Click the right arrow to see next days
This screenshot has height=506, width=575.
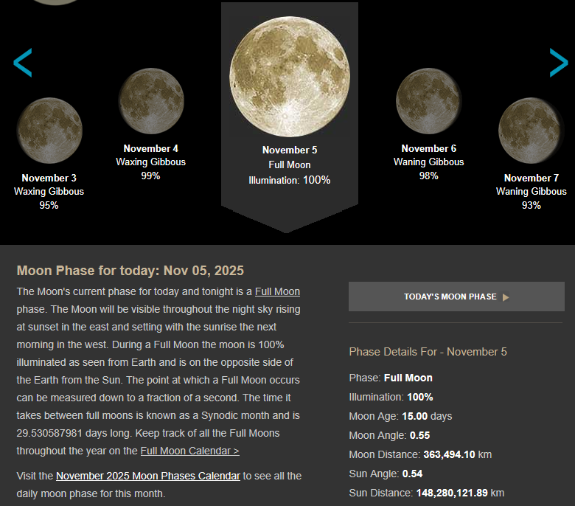[559, 63]
